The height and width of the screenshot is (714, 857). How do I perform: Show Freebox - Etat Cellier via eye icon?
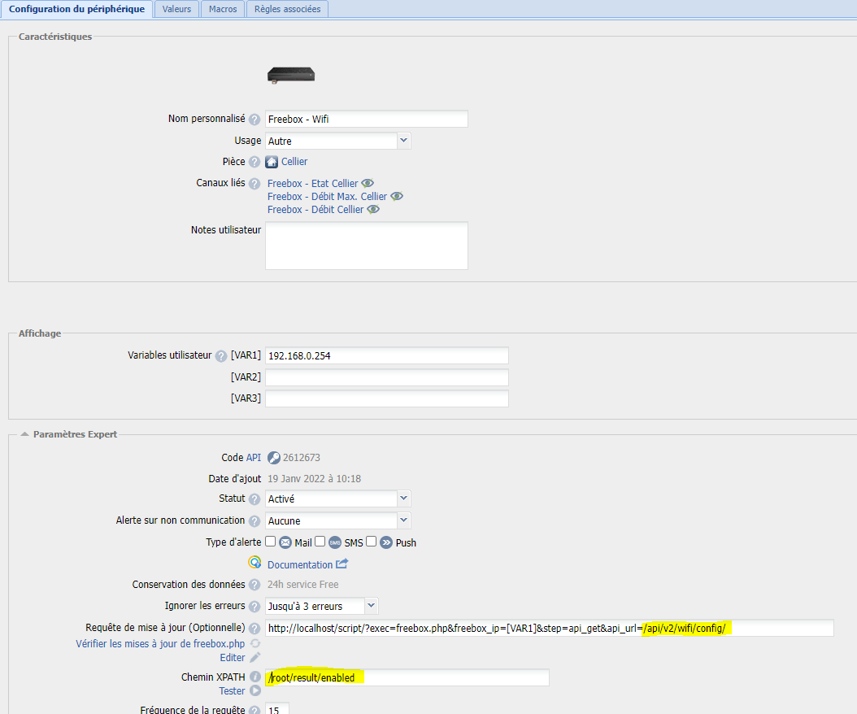(368, 184)
